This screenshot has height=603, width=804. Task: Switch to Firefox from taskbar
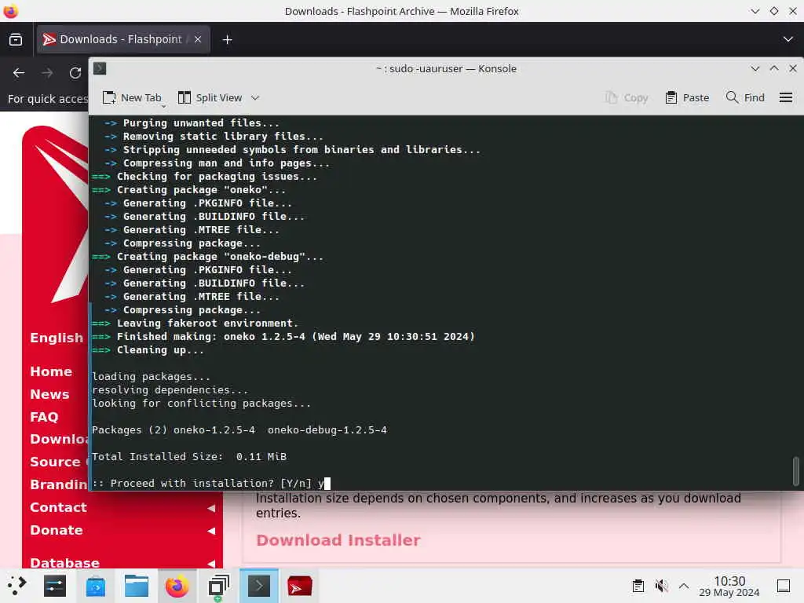(177, 586)
